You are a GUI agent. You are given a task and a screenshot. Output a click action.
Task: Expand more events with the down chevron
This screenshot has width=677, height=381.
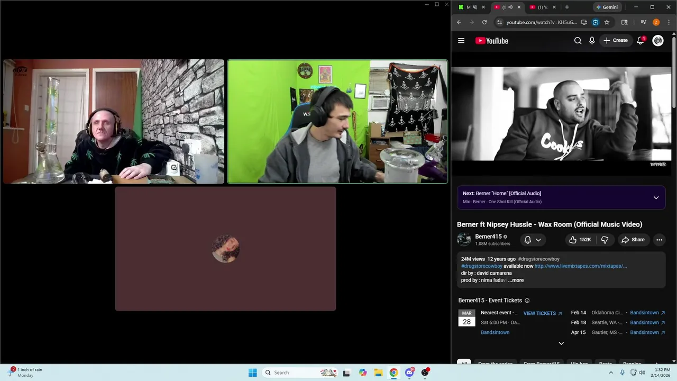[x=561, y=343]
